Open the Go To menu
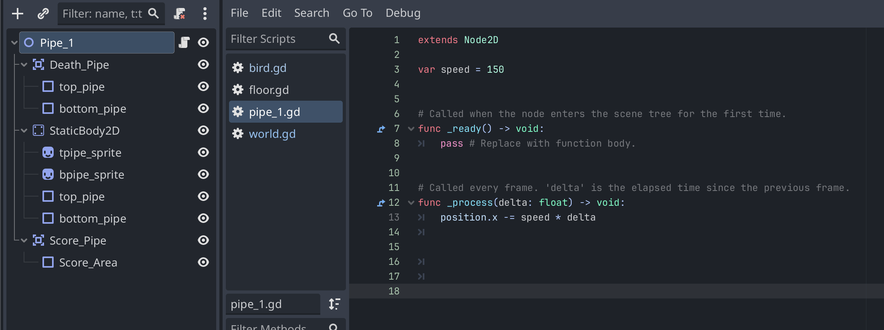 (x=358, y=13)
